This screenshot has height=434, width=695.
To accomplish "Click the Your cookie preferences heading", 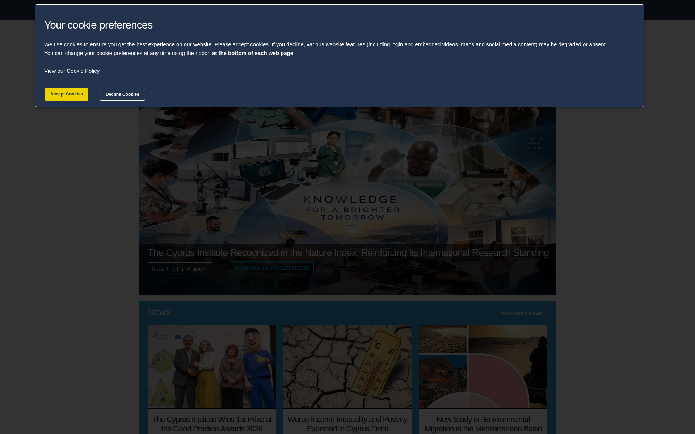I will pos(98,25).
